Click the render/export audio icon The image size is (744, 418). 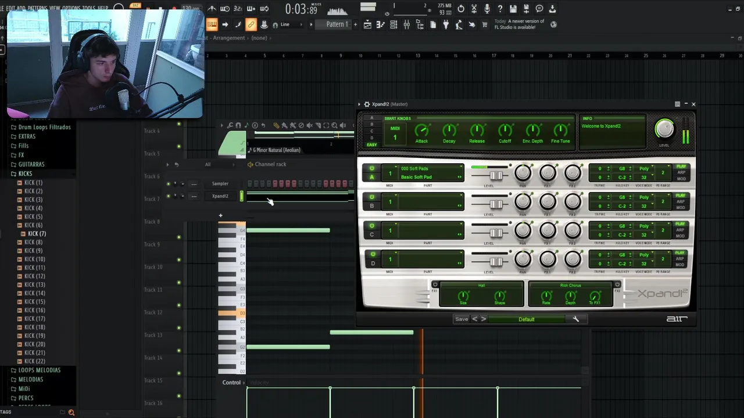coord(526,9)
